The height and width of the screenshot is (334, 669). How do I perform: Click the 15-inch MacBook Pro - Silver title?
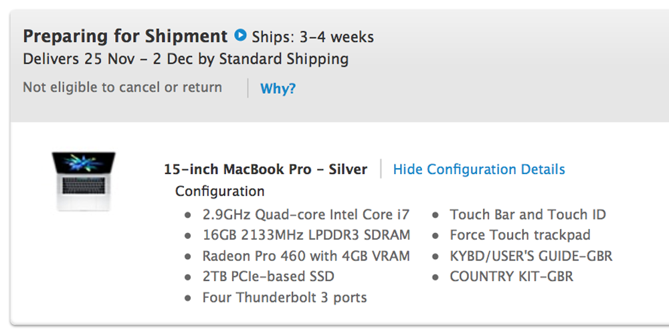click(266, 169)
